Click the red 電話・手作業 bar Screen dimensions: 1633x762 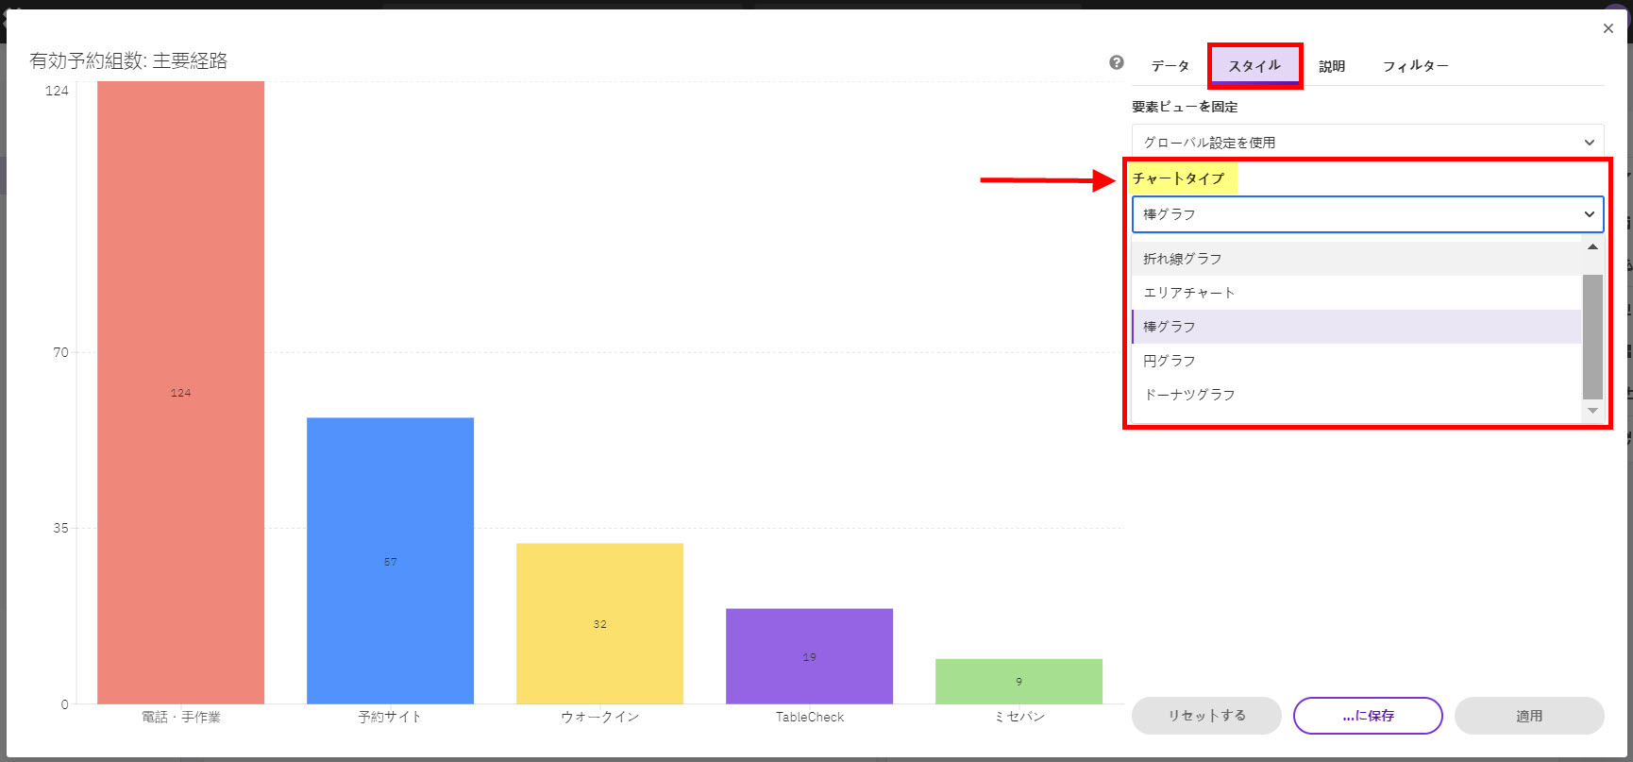pos(180,392)
